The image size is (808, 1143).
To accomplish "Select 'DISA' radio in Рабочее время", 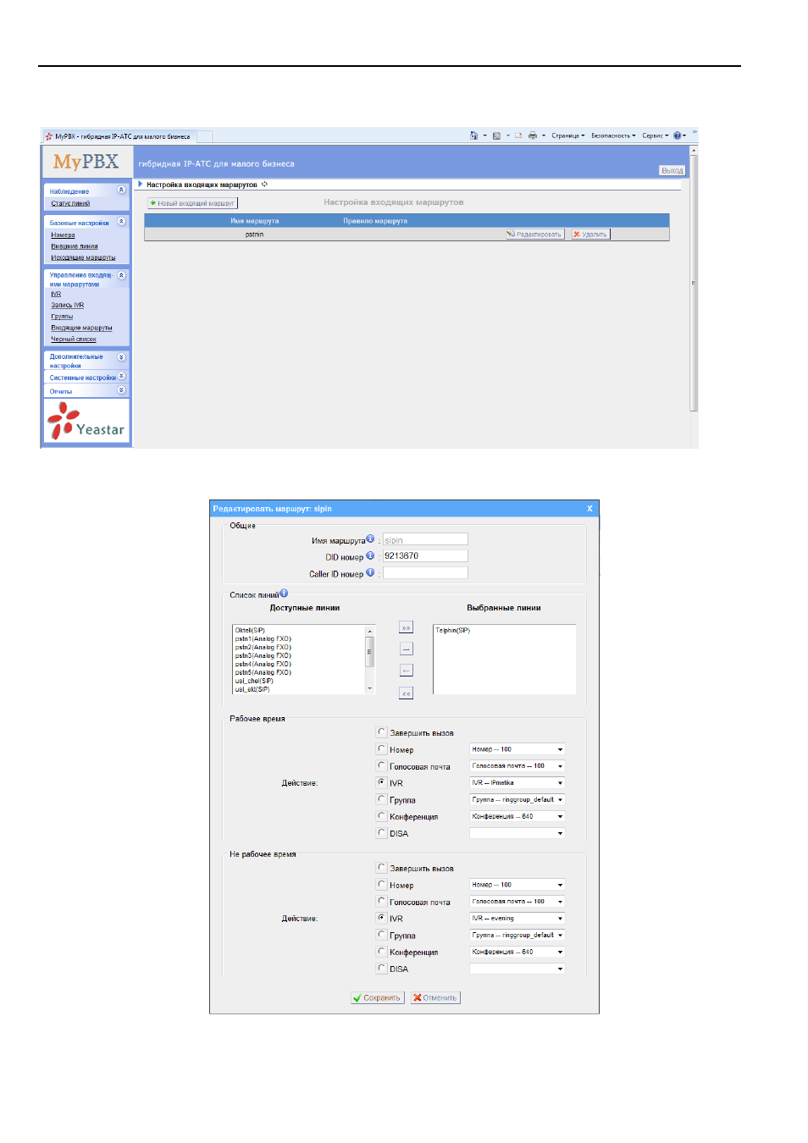I will coord(382,833).
